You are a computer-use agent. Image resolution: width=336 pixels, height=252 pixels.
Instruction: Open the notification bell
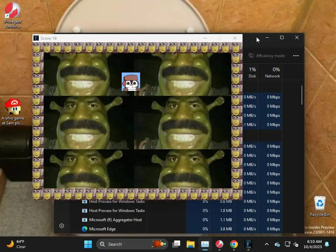click(327, 244)
